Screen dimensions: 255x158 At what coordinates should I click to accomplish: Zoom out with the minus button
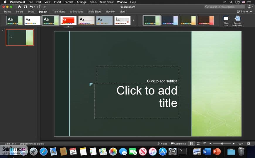tap(210, 144)
